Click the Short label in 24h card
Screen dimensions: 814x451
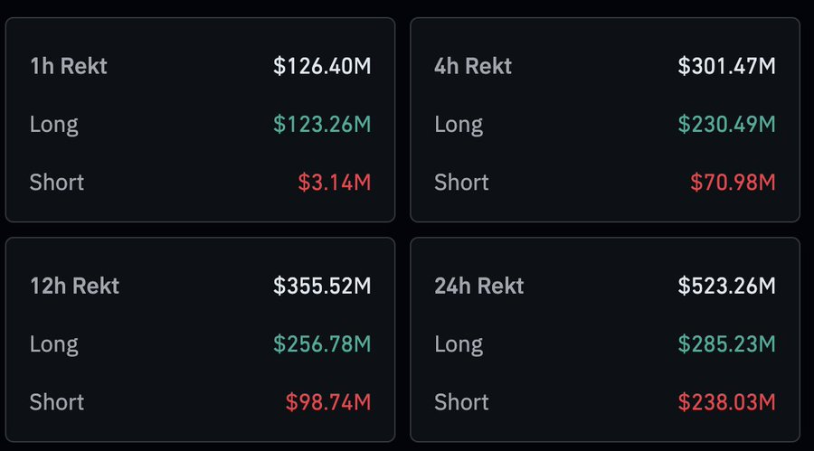point(461,402)
